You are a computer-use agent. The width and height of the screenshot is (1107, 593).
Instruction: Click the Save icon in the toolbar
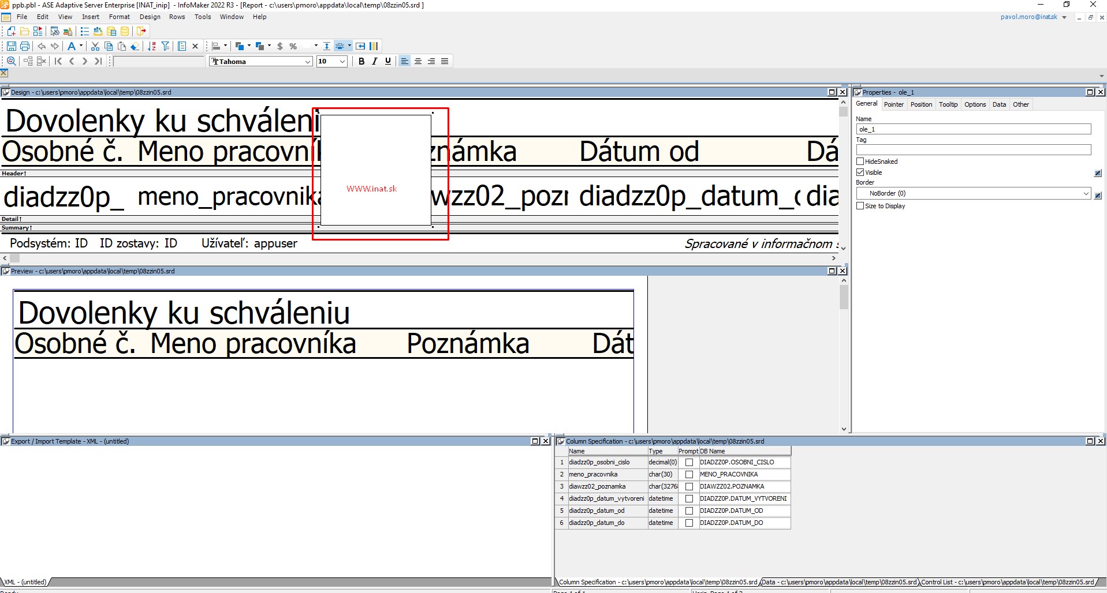tap(12, 46)
